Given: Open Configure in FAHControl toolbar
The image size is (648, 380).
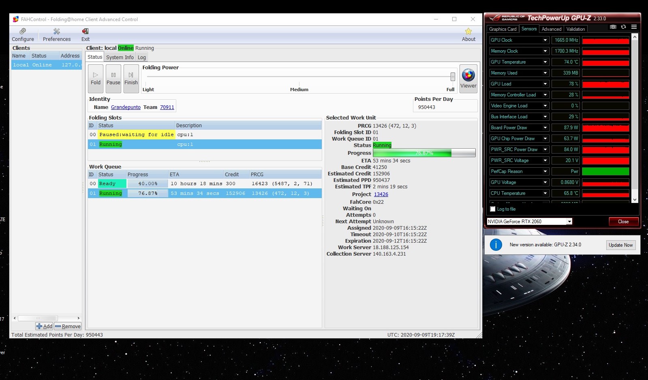Looking at the screenshot, I should pos(23,35).
